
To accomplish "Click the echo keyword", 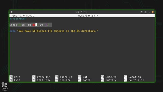I will pos(12,31).
